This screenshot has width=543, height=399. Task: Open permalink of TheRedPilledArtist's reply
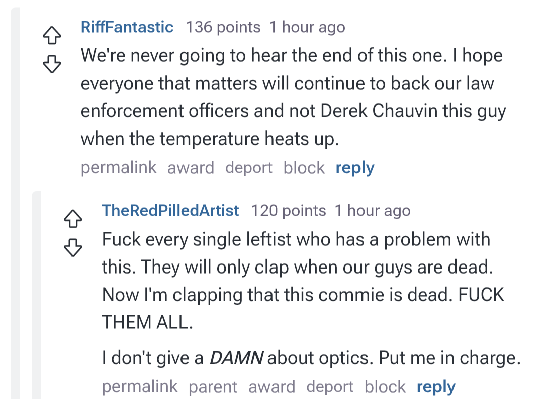pyautogui.click(x=140, y=387)
